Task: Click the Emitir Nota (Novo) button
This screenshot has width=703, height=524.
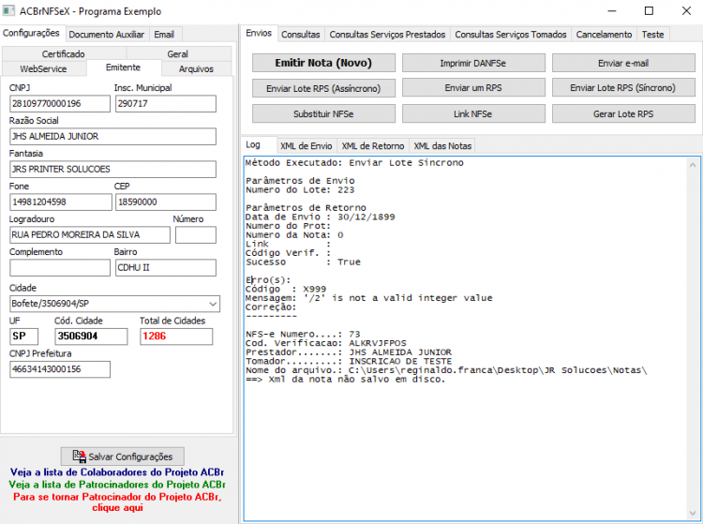Action: click(x=323, y=63)
